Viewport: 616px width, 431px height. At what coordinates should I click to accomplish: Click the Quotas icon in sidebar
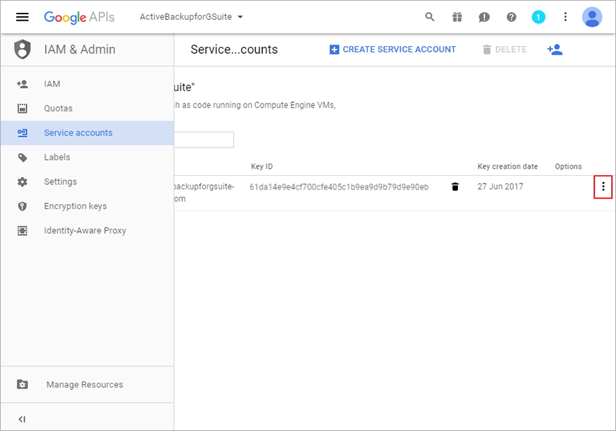(23, 108)
